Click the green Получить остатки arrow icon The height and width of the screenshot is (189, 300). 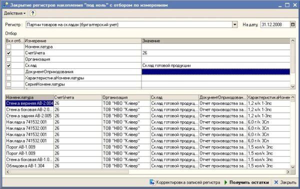(226, 183)
